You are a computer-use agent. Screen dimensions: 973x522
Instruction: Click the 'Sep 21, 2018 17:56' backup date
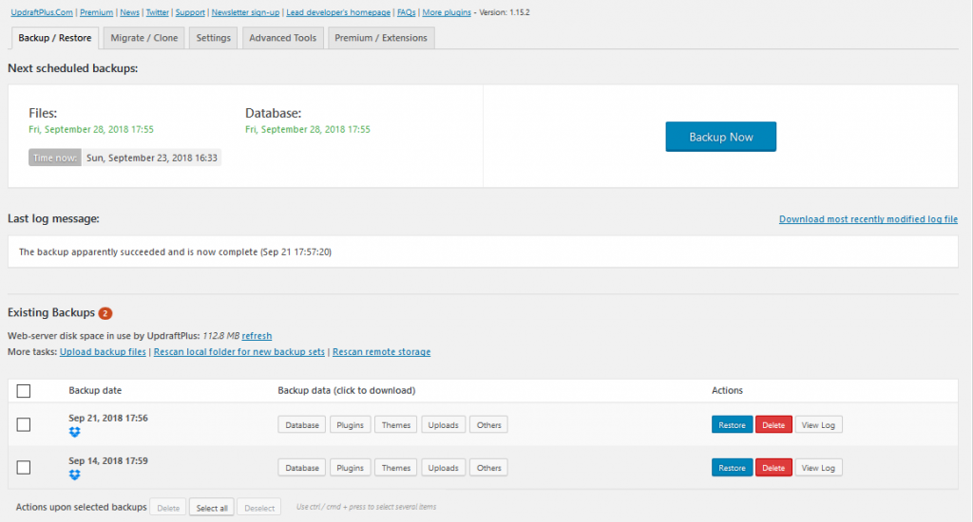(108, 418)
